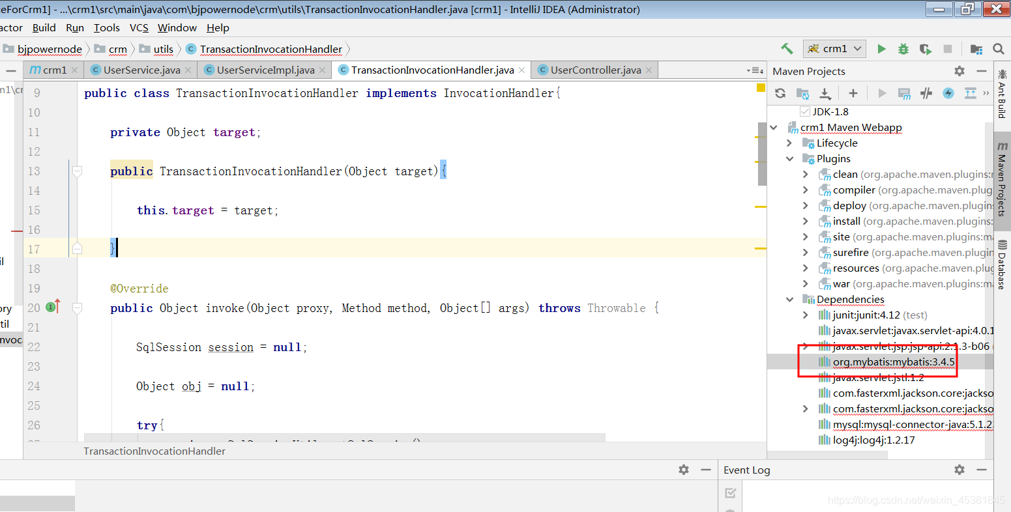Open Maven Projects panel settings gear
The height and width of the screenshot is (512, 1011).
[x=959, y=71]
